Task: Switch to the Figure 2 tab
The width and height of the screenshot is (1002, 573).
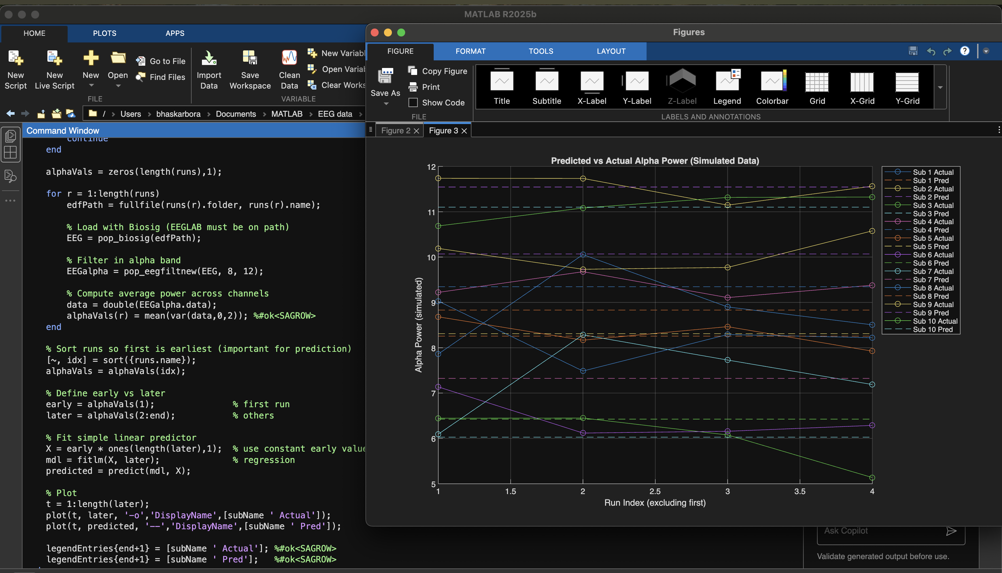Action: [396, 131]
